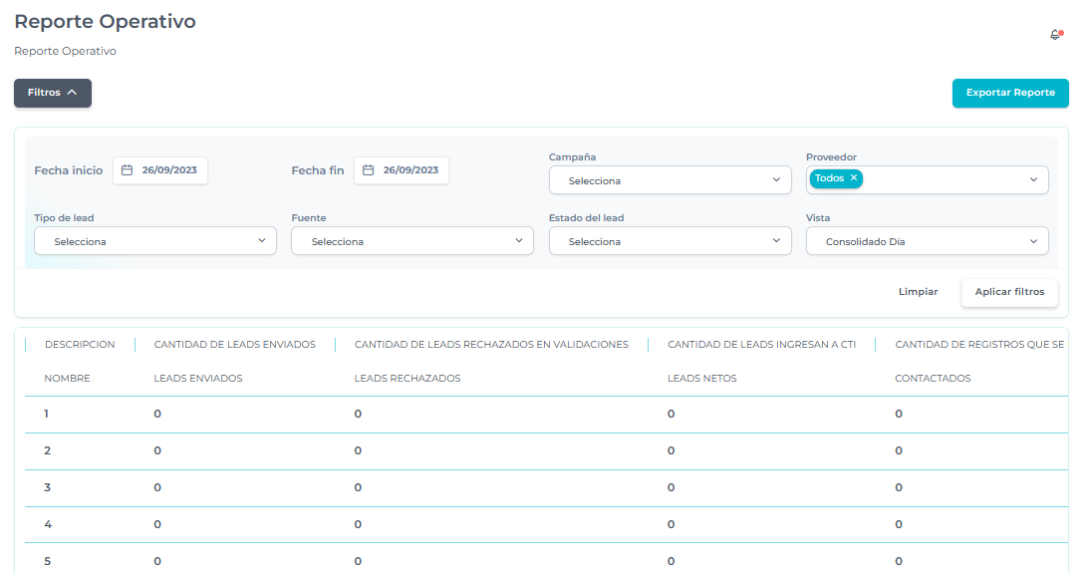Click calendar icon in Fecha fin
Viewport: 1085px width, 574px height.
(x=368, y=170)
